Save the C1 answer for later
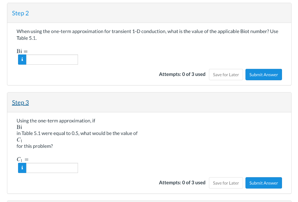Image resolution: width=298 pixels, height=202 pixels. pyautogui.click(x=226, y=183)
